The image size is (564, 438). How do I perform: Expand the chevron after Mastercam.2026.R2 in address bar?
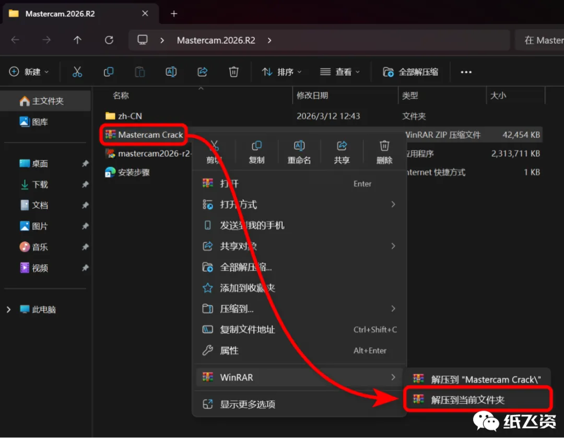[269, 40]
